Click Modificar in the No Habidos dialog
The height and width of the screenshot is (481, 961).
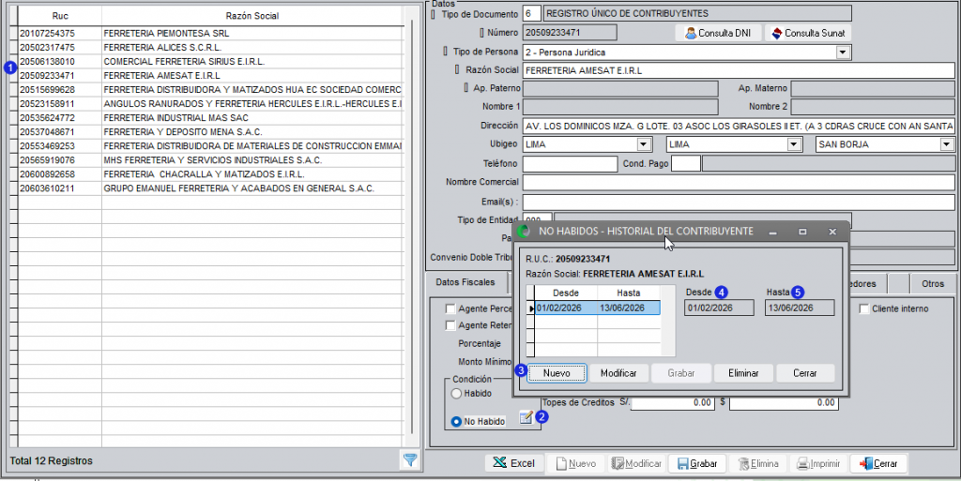[x=618, y=373]
